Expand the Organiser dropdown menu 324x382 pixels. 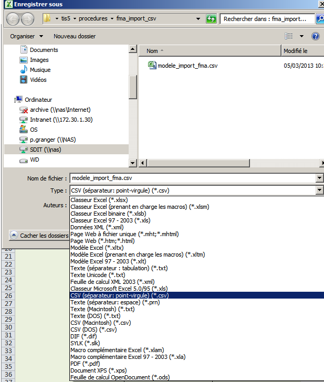26,36
